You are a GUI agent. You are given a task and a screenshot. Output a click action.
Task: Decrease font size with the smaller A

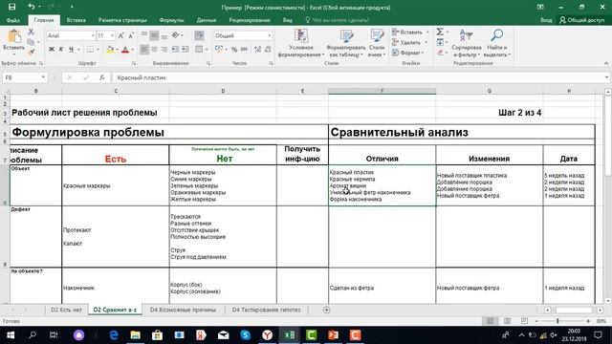click(x=131, y=36)
